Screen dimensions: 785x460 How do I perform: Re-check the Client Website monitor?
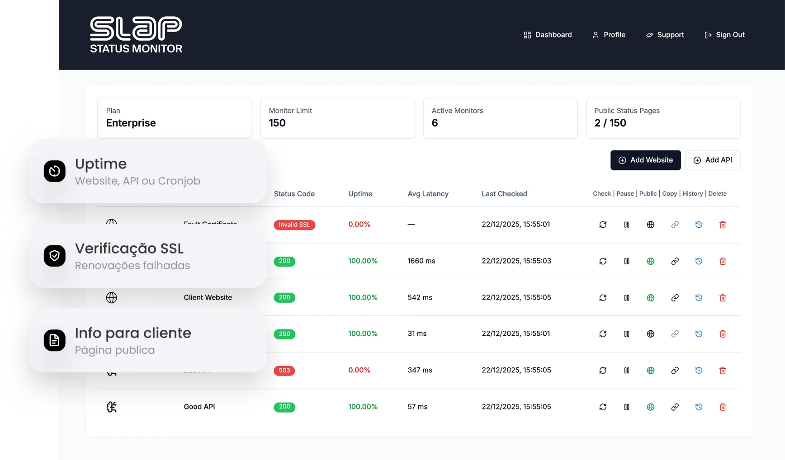(603, 298)
